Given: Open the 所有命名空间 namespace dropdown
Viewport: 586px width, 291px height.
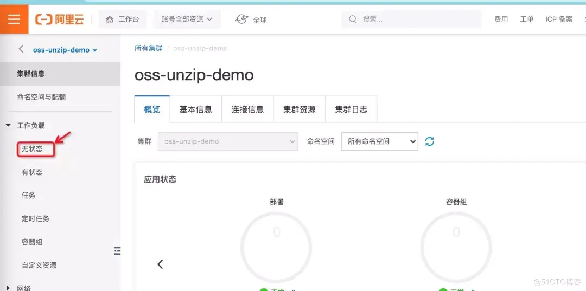Looking at the screenshot, I should [x=380, y=141].
